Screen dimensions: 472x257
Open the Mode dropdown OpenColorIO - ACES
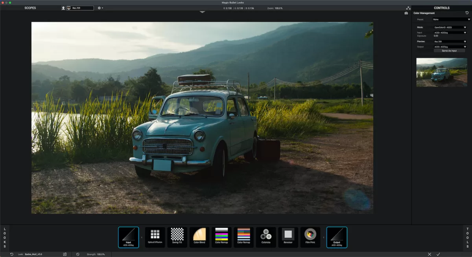(x=450, y=28)
